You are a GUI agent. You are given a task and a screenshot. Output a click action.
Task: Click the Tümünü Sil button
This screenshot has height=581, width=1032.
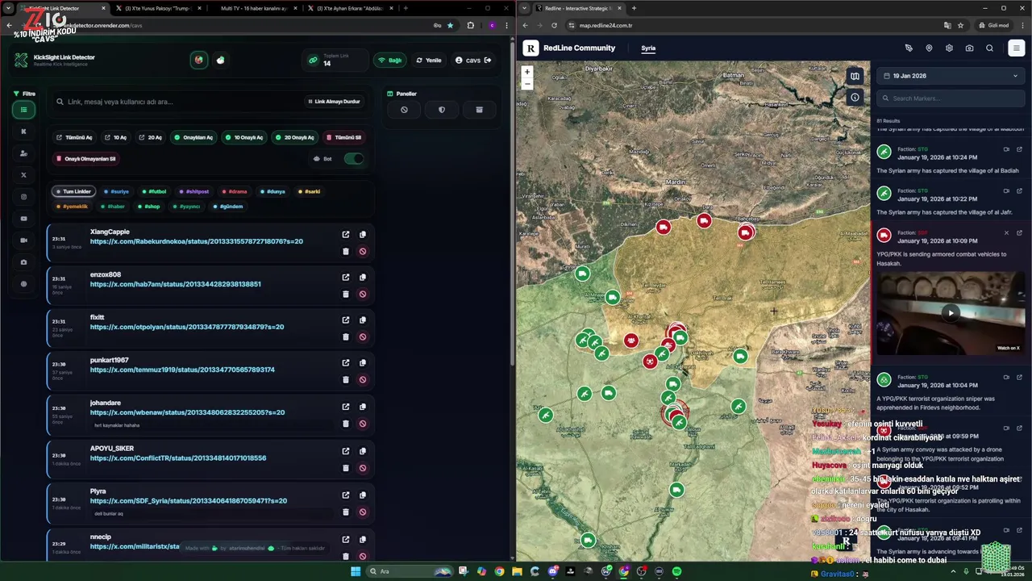pyautogui.click(x=344, y=137)
